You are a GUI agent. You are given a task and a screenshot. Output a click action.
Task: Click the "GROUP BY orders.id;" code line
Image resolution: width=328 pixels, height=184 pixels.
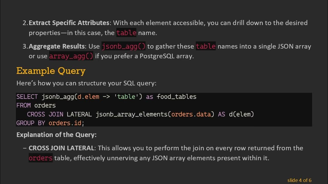(50, 123)
